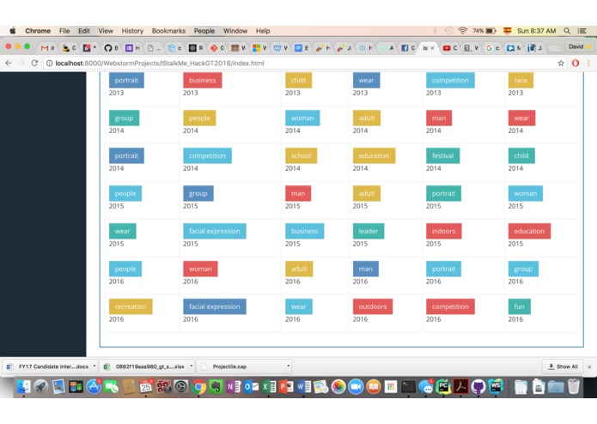This screenshot has width=597, height=424.
Task: View site information icon beside localhost URL
Action: [50, 64]
